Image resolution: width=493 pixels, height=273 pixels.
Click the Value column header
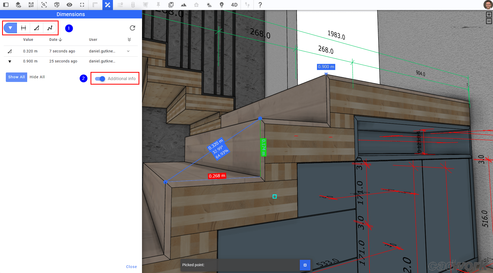click(x=28, y=40)
